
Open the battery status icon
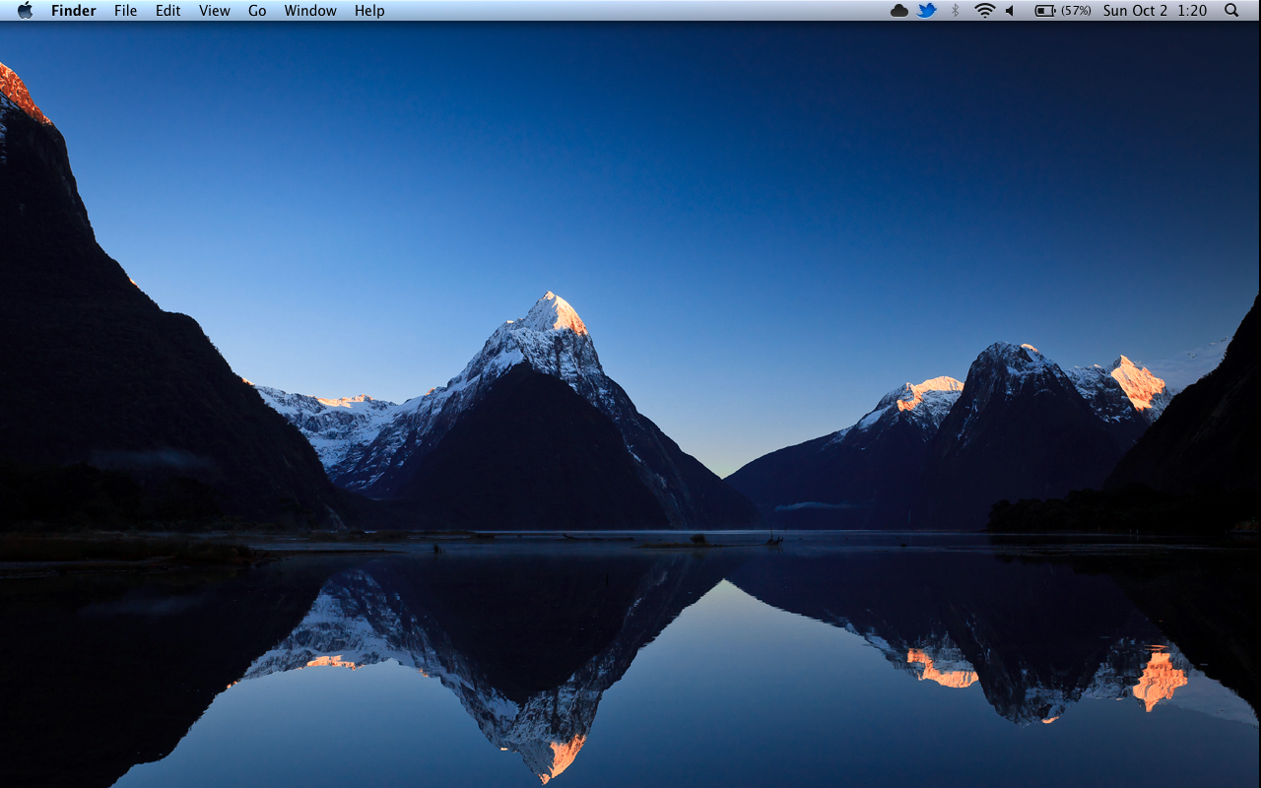(x=1045, y=11)
